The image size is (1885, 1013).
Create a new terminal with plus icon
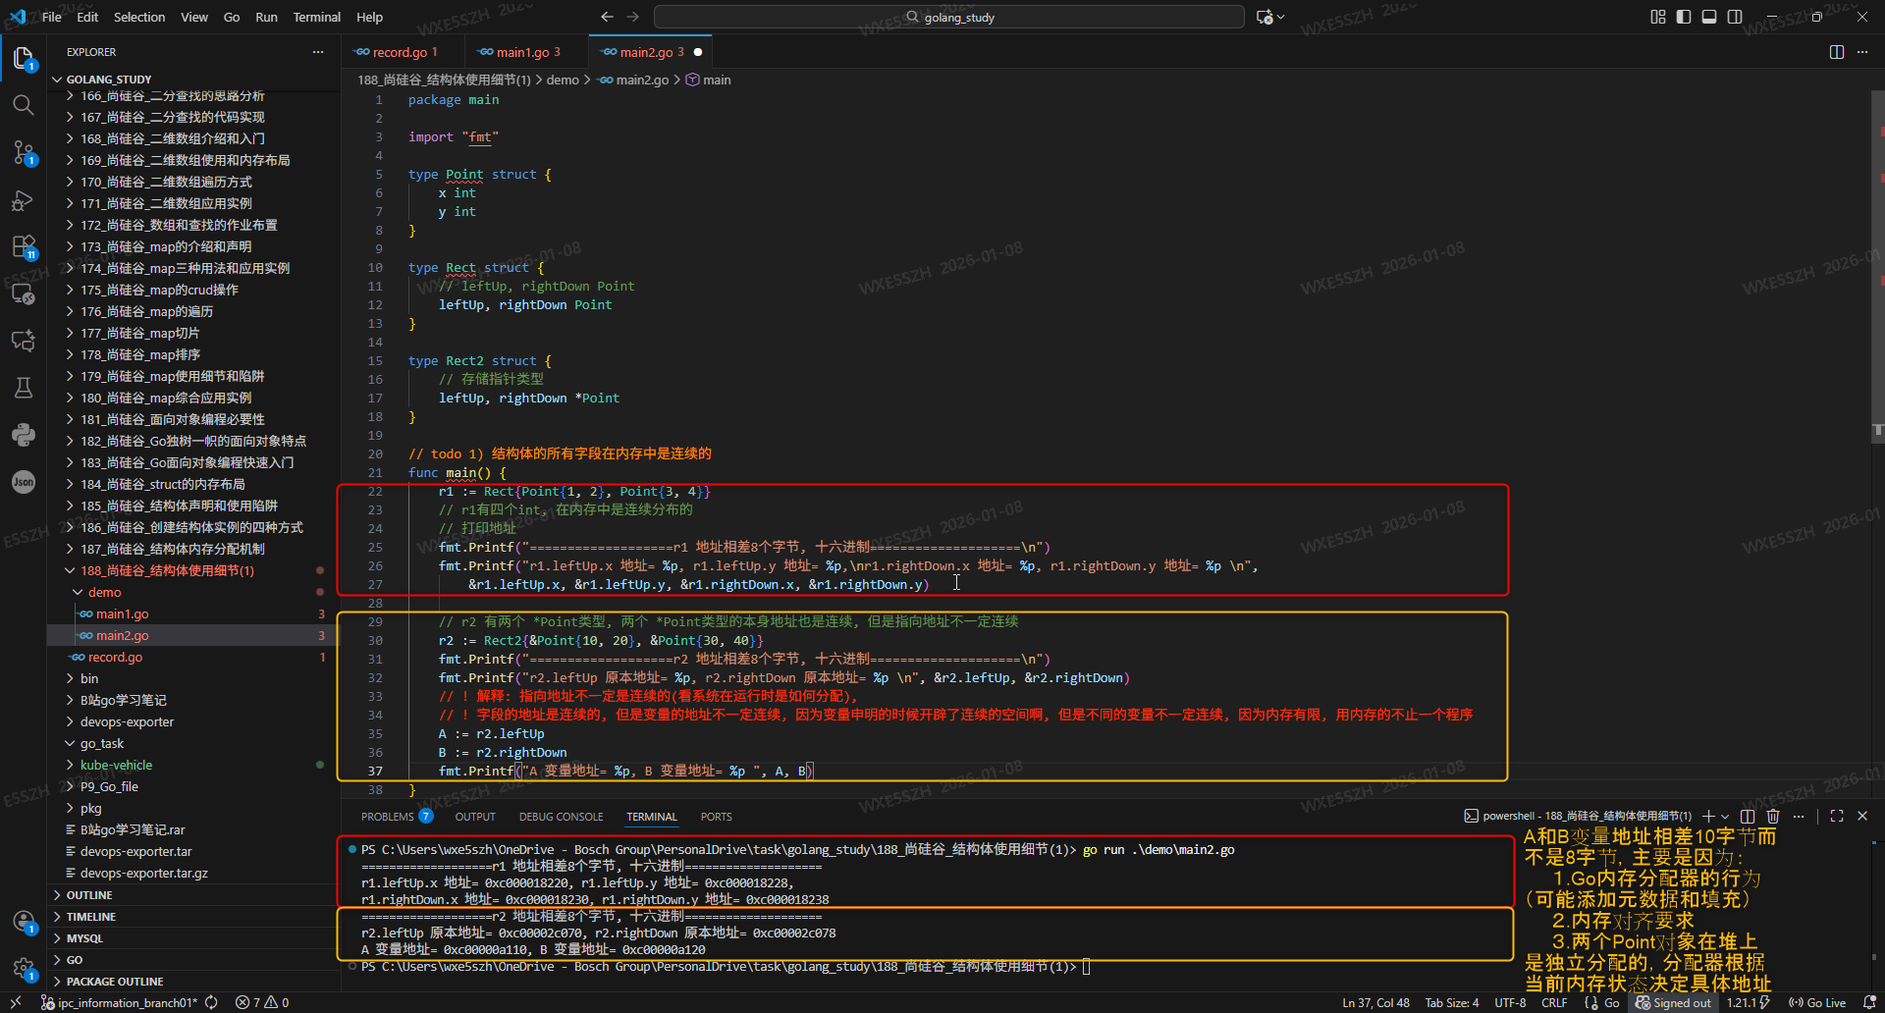click(1708, 816)
